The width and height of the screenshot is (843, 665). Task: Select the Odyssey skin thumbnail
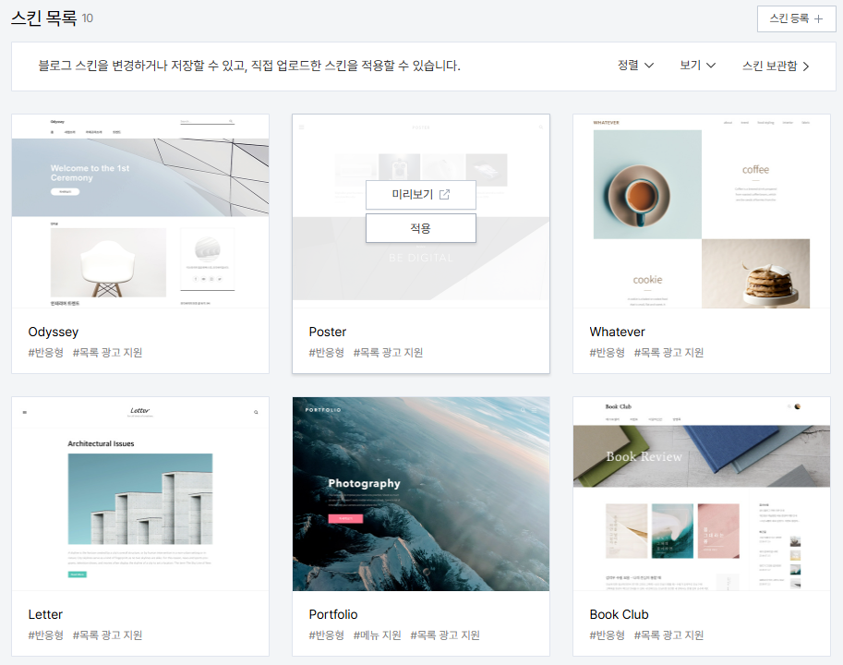140,211
